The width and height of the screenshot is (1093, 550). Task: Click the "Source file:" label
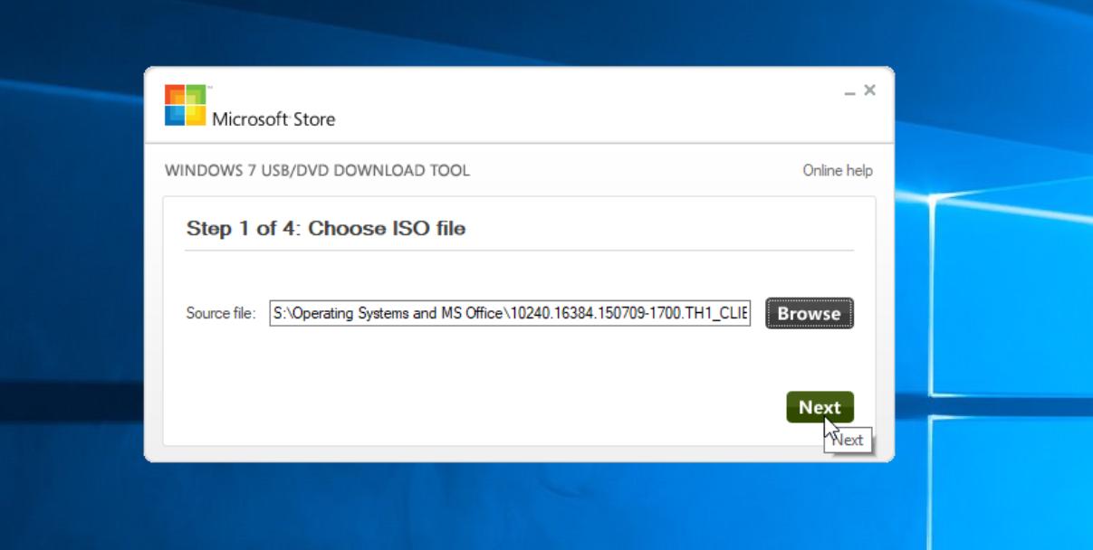tap(221, 314)
